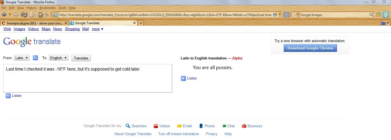Open About Google Translate link

pos(133,134)
